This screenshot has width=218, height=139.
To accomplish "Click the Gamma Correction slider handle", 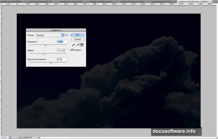I will 51,63.
